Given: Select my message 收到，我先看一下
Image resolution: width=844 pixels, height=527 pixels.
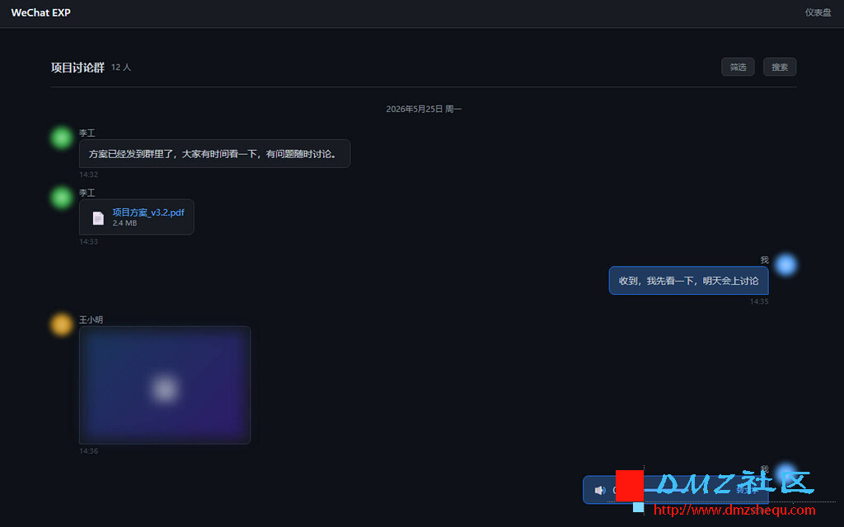Looking at the screenshot, I should click(x=688, y=281).
